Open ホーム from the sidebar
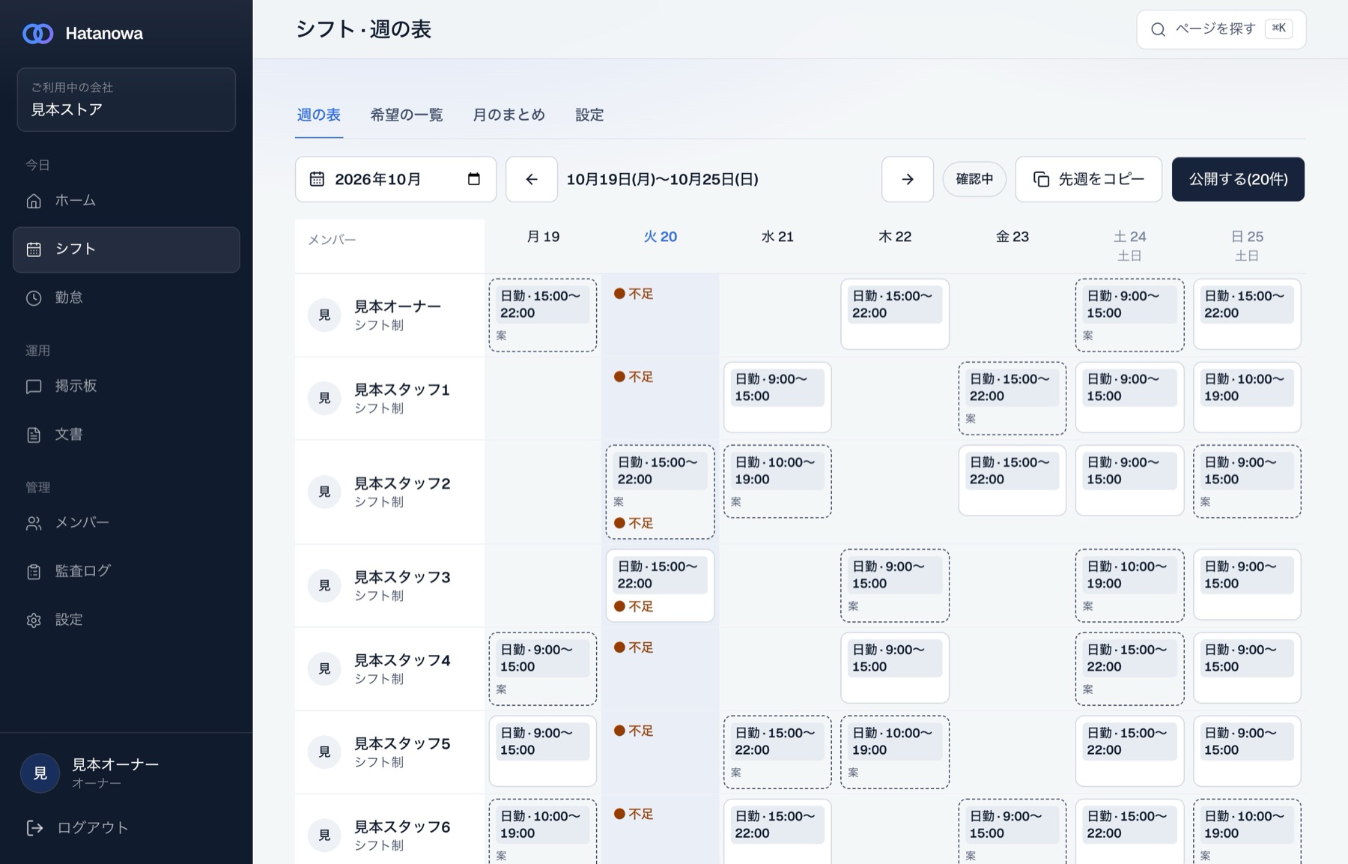 tap(126, 201)
